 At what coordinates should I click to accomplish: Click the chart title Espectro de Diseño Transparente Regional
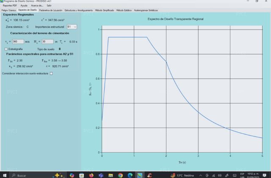(x=175, y=19)
